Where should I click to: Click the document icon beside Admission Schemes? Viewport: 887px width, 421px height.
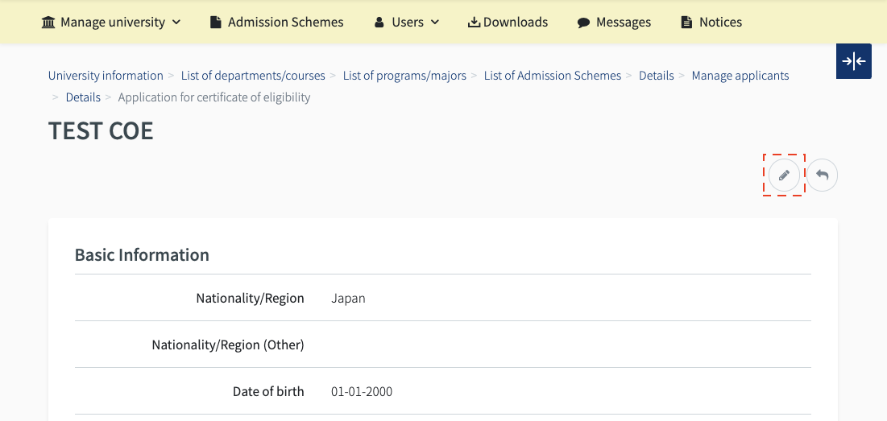coord(215,23)
